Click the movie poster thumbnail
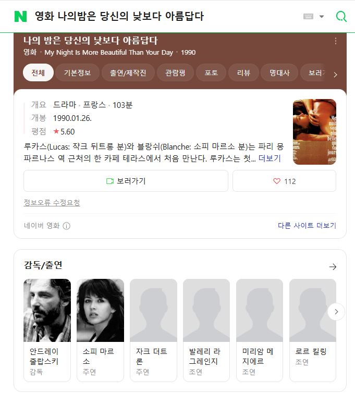 point(314,132)
